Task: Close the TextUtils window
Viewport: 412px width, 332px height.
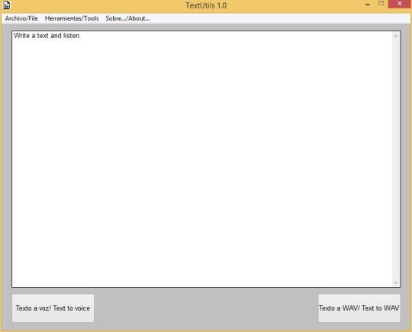Action: pos(399,4)
